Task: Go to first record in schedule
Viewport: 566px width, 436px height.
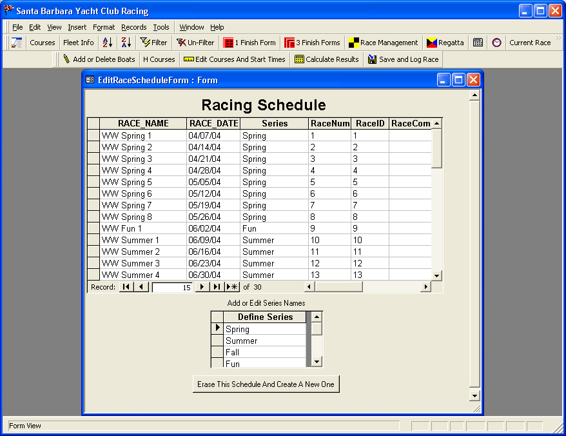Action: point(126,287)
